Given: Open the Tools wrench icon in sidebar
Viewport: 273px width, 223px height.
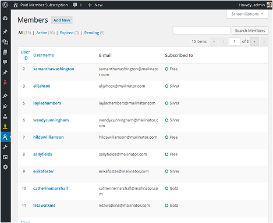Looking at the screenshot, I should 5,147.
